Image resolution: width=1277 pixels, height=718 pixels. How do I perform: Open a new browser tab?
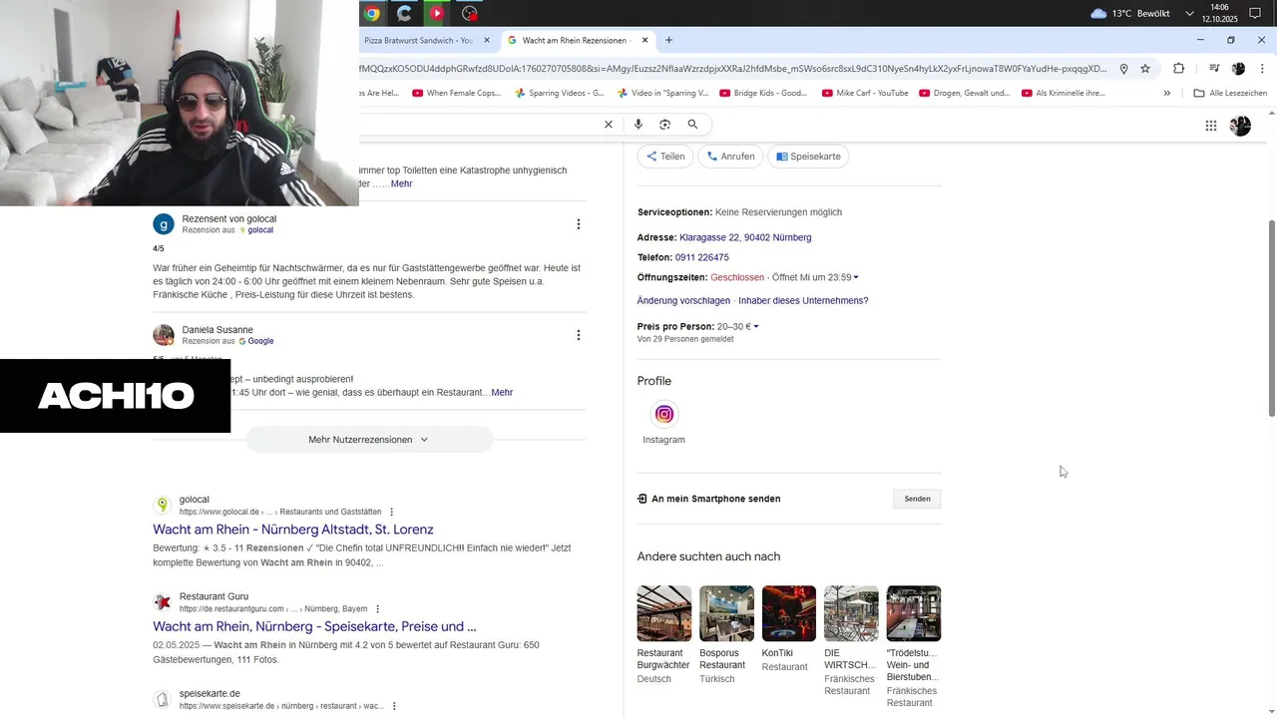click(668, 40)
